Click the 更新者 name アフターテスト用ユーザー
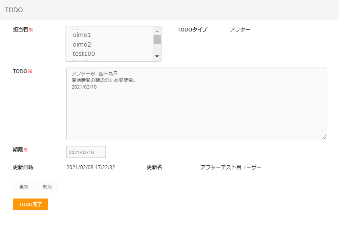 [231, 167]
